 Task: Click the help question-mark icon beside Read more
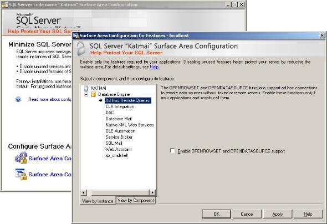pos(18,99)
